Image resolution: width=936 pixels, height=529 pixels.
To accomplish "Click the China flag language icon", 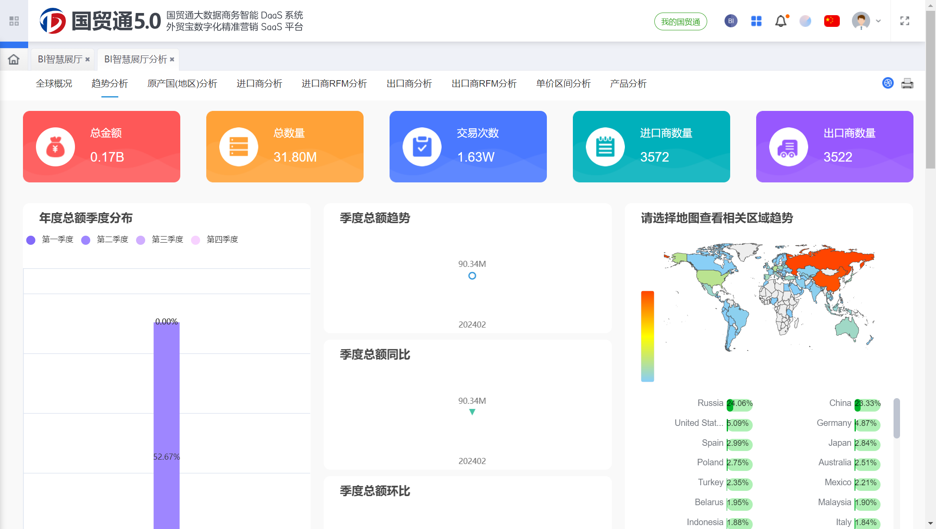I will coord(832,21).
